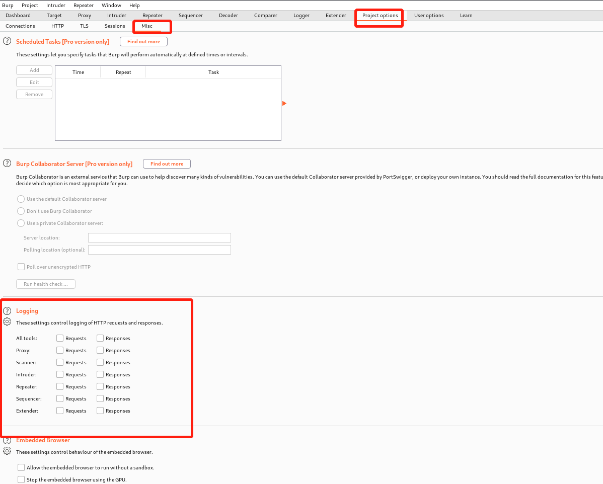603x484 pixels.
Task: Check Sequencer Responses logging
Action: [100, 398]
